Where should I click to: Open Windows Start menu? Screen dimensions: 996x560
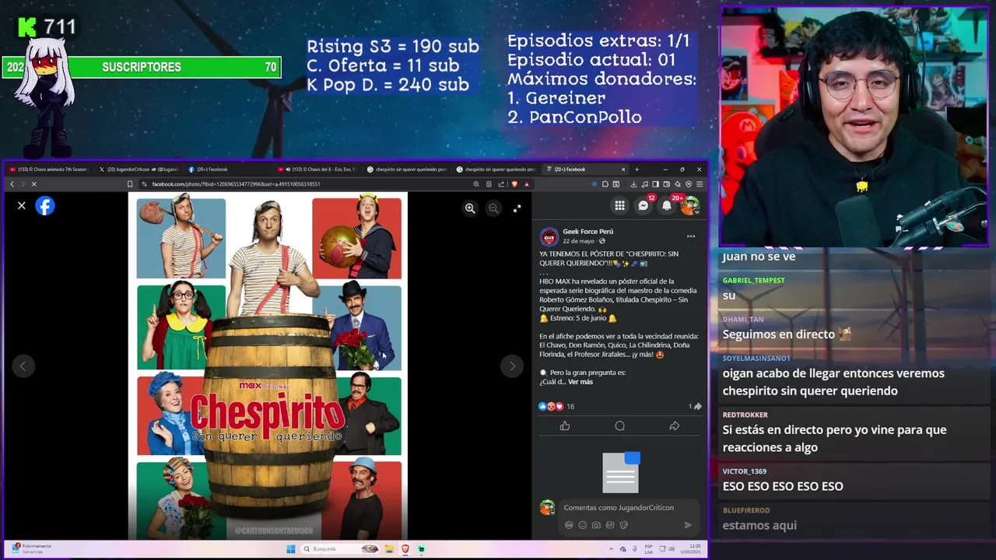click(x=290, y=549)
